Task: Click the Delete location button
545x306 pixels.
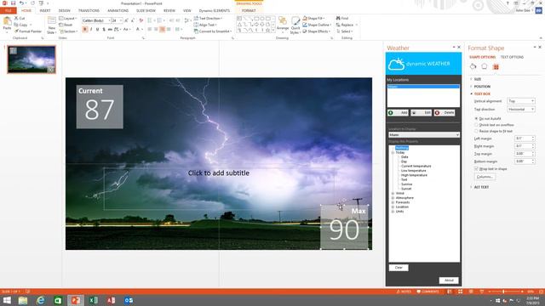Action: point(445,113)
